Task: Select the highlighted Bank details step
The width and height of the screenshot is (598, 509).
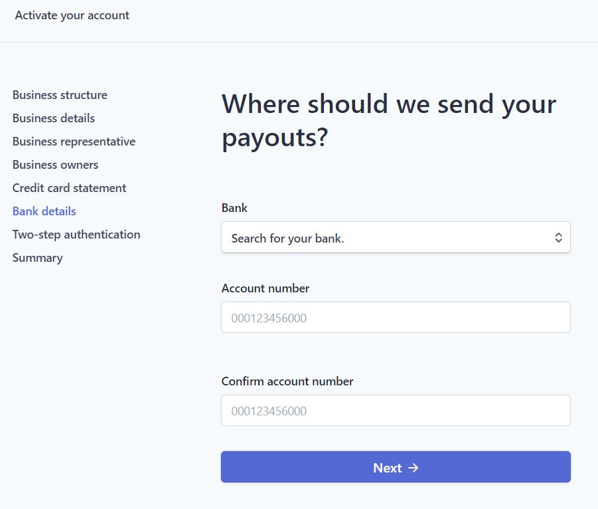Action: 44,211
